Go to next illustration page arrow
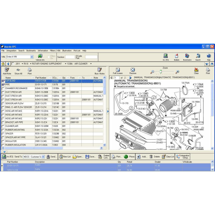 [x=131, y=78]
